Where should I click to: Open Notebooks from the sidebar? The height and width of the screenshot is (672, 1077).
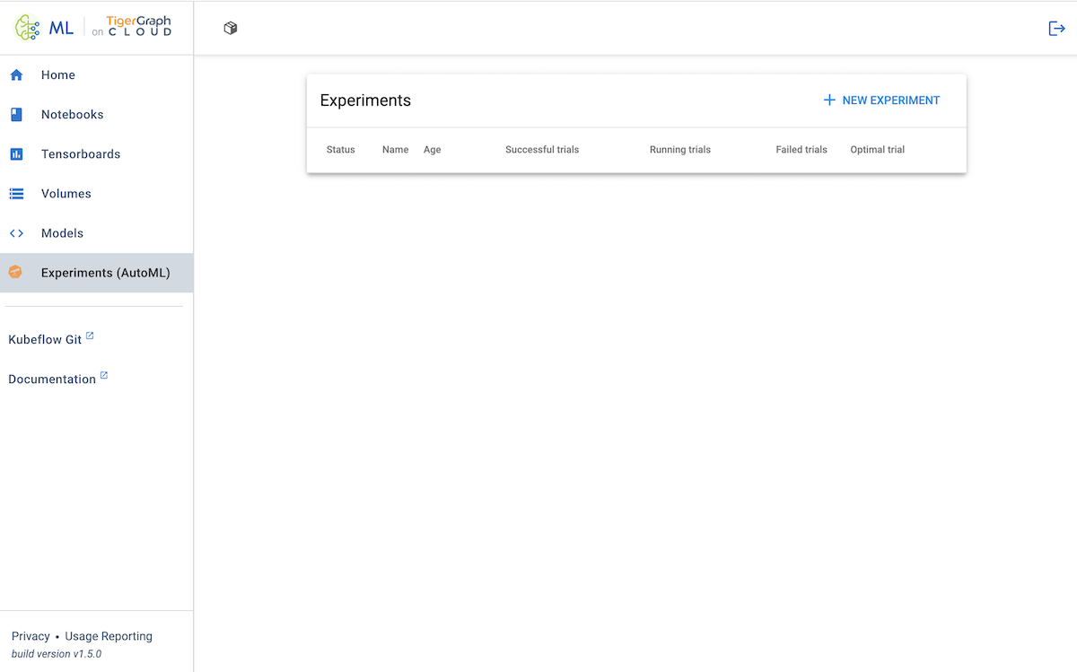[71, 114]
